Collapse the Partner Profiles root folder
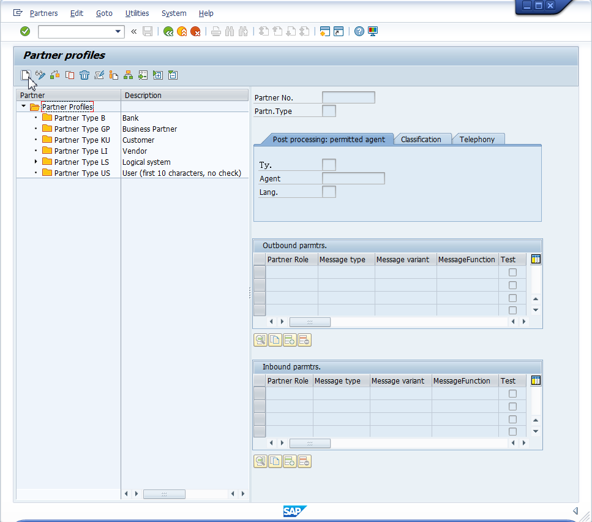The width and height of the screenshot is (592, 522). click(23, 107)
